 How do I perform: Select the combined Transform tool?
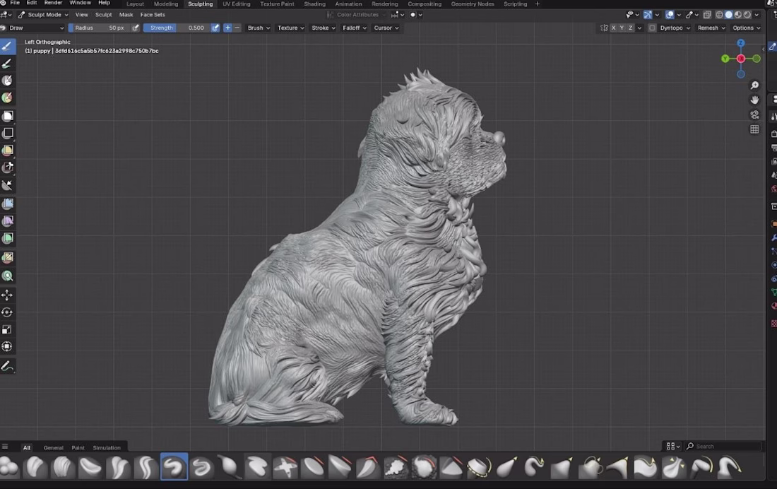(8, 347)
